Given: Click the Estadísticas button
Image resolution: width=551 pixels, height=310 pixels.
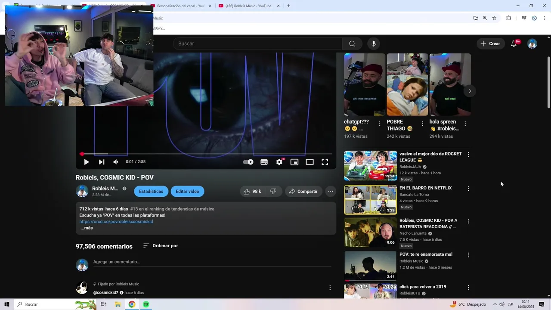Looking at the screenshot, I should (x=151, y=191).
